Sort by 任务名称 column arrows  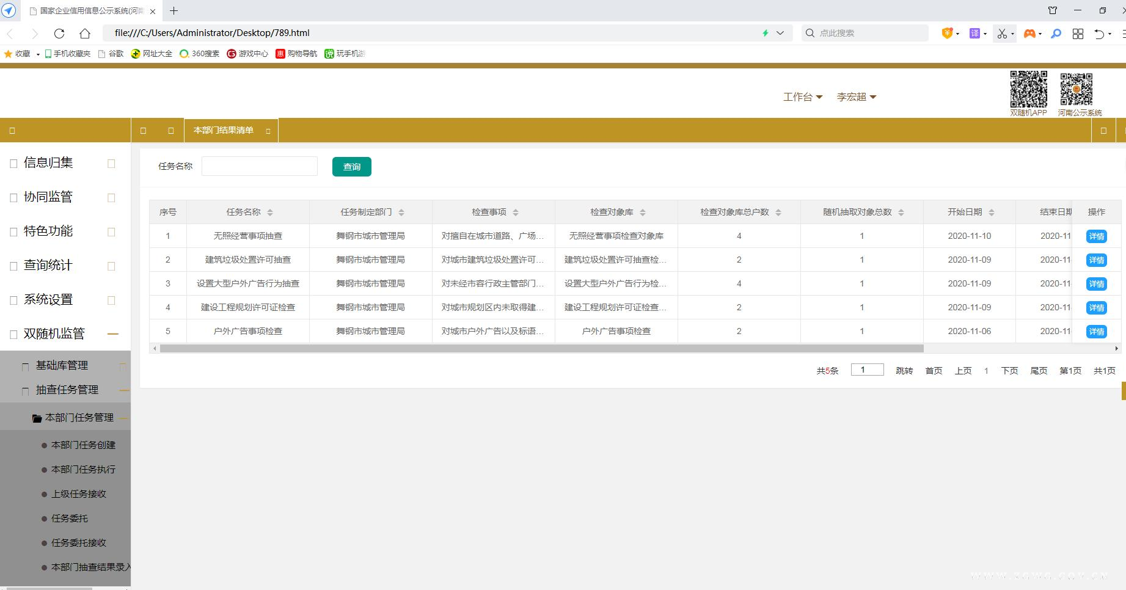270,213
